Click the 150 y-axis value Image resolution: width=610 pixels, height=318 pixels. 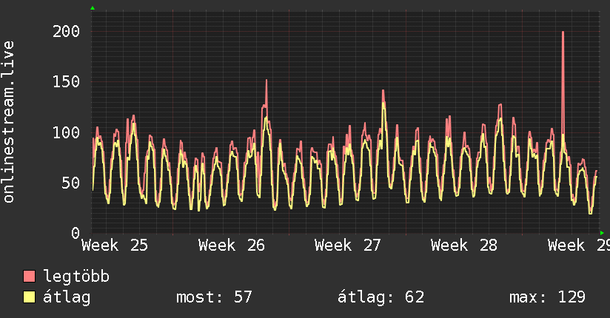(x=66, y=81)
